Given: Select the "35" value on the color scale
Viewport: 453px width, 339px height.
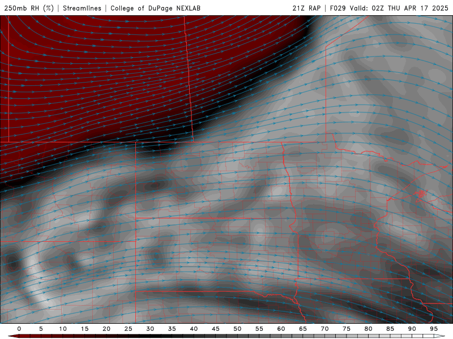Looking at the screenshot, I should 172,329.
